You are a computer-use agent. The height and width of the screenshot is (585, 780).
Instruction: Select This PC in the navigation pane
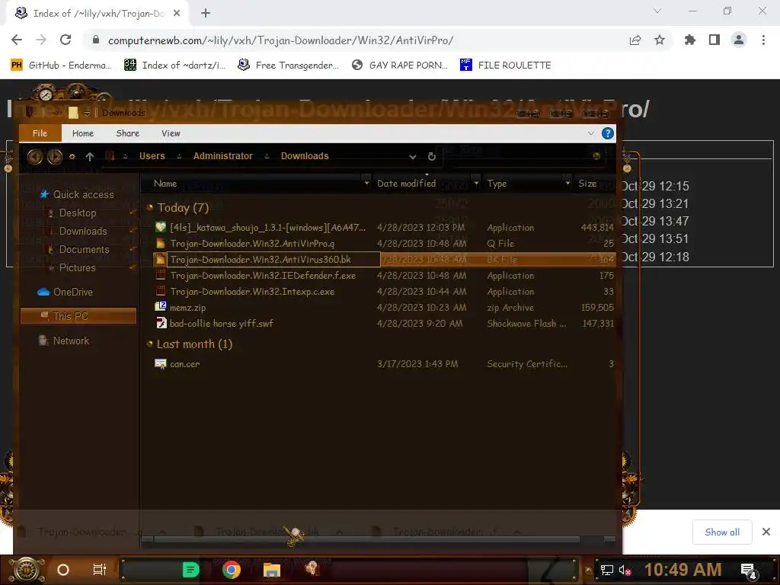78,316
